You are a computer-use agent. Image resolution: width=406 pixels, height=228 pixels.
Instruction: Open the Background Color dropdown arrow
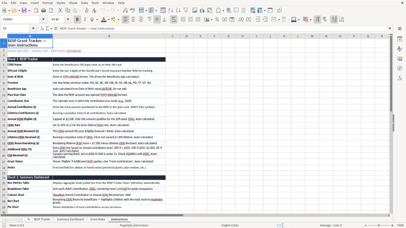(x=119, y=20)
